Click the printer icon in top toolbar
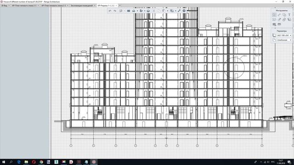 click(134, 11)
